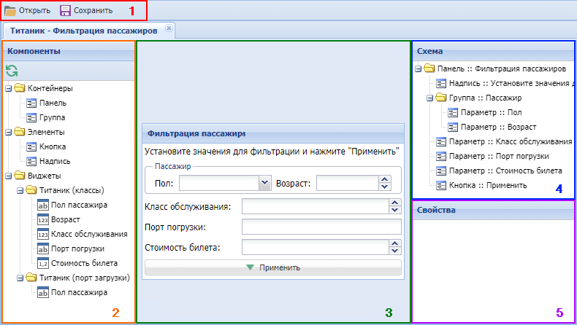Collapse Группа :: Пассажир in schema tree
577x325 pixels.
pyautogui.click(x=430, y=98)
